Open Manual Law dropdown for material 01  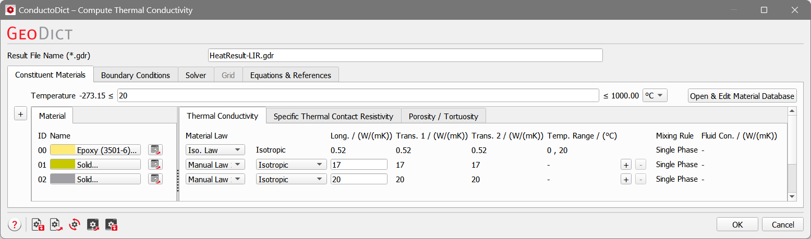215,165
